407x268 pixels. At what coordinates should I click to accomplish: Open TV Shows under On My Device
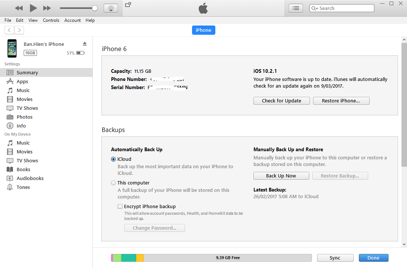46,160
